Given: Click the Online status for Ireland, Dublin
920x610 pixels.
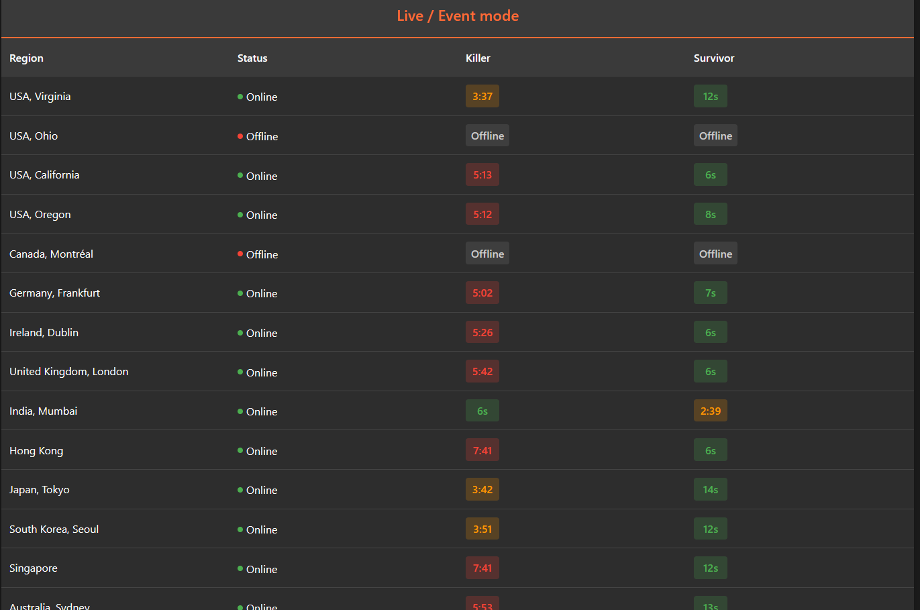Looking at the screenshot, I should [x=258, y=333].
